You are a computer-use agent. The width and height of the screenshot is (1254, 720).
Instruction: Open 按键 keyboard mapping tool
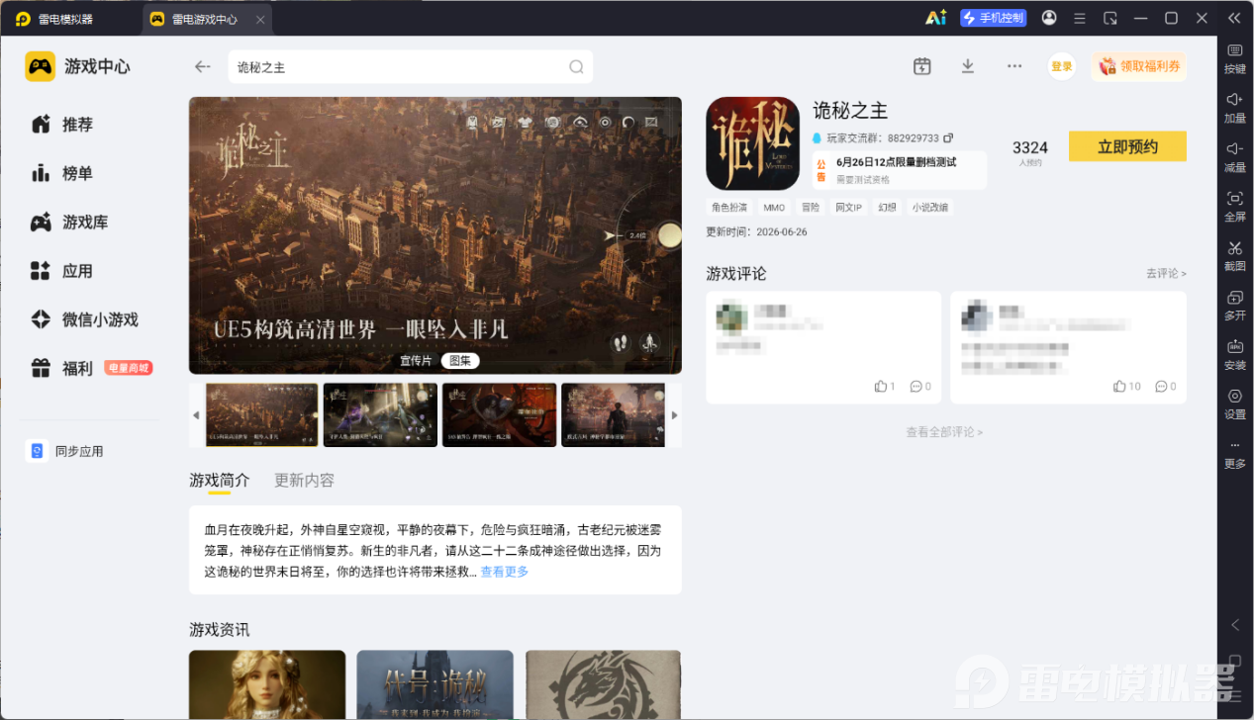(1235, 59)
